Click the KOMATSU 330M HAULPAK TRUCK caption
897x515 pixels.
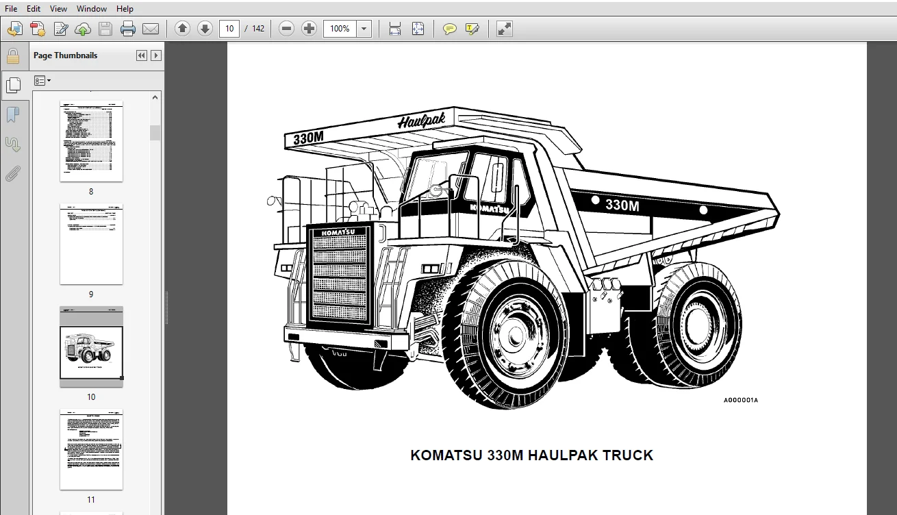pyautogui.click(x=532, y=455)
